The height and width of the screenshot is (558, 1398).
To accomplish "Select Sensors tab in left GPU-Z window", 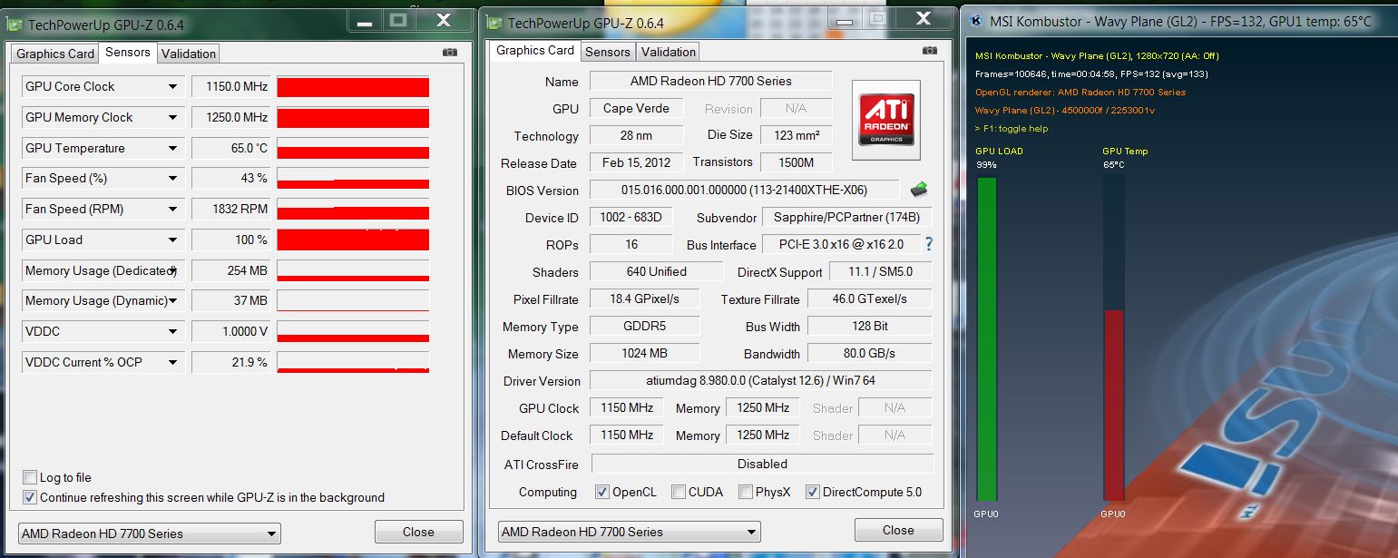I will (x=128, y=53).
